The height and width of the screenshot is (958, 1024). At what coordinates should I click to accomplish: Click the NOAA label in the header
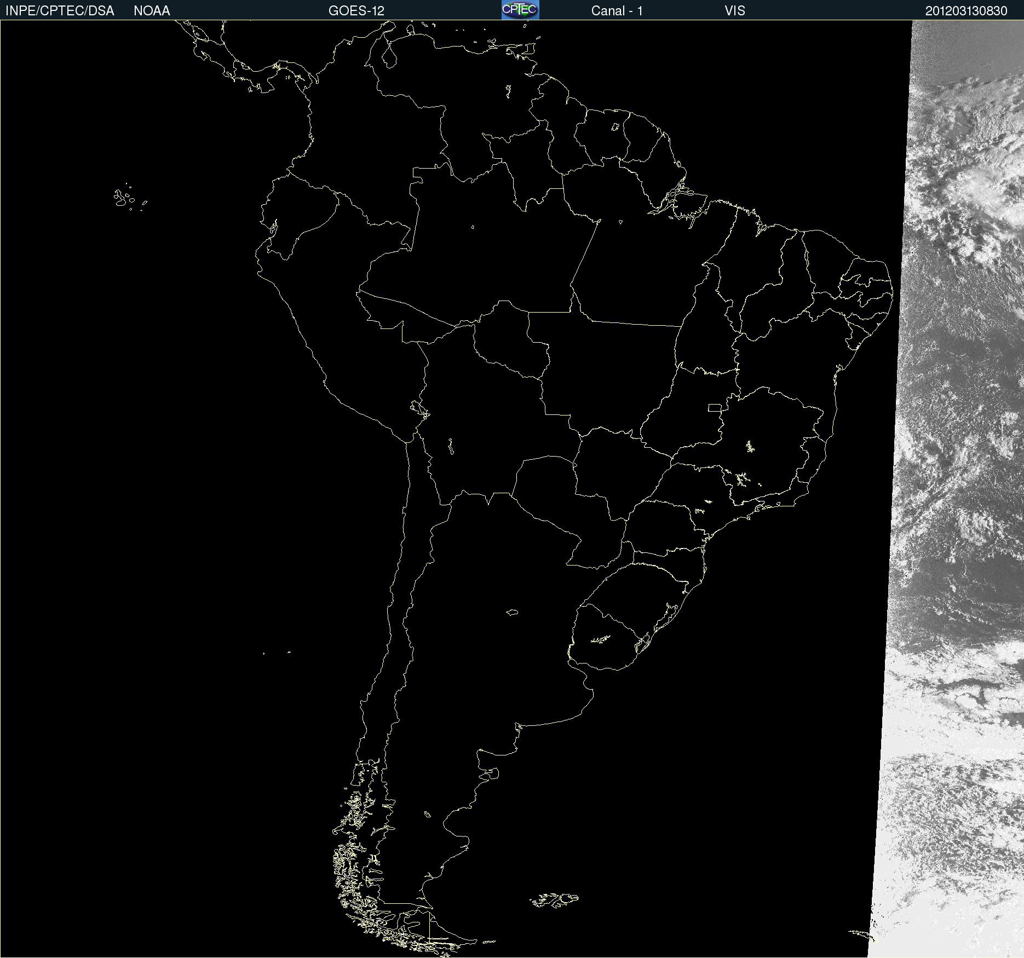pyautogui.click(x=152, y=11)
